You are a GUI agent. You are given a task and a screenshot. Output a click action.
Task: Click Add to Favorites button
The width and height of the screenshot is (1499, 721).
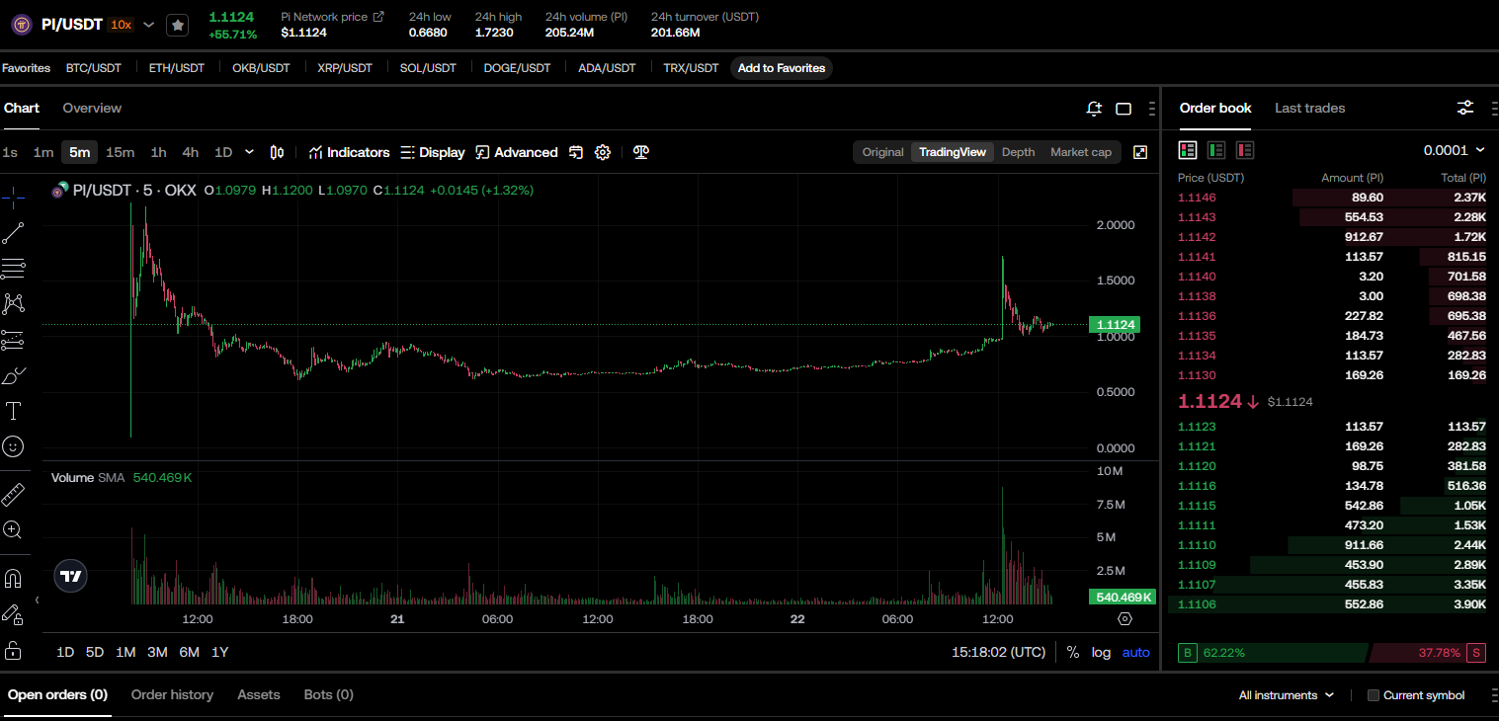point(782,68)
